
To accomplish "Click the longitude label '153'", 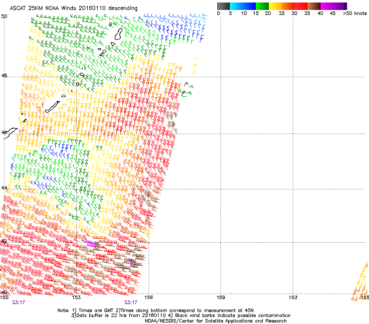I will [x=76, y=298].
